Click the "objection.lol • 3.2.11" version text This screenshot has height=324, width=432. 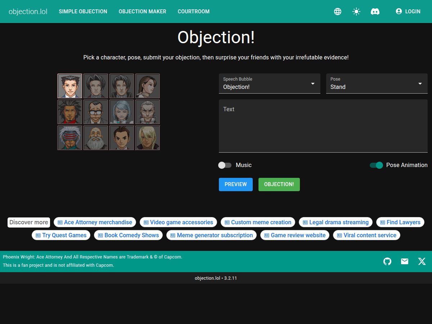pos(216,278)
